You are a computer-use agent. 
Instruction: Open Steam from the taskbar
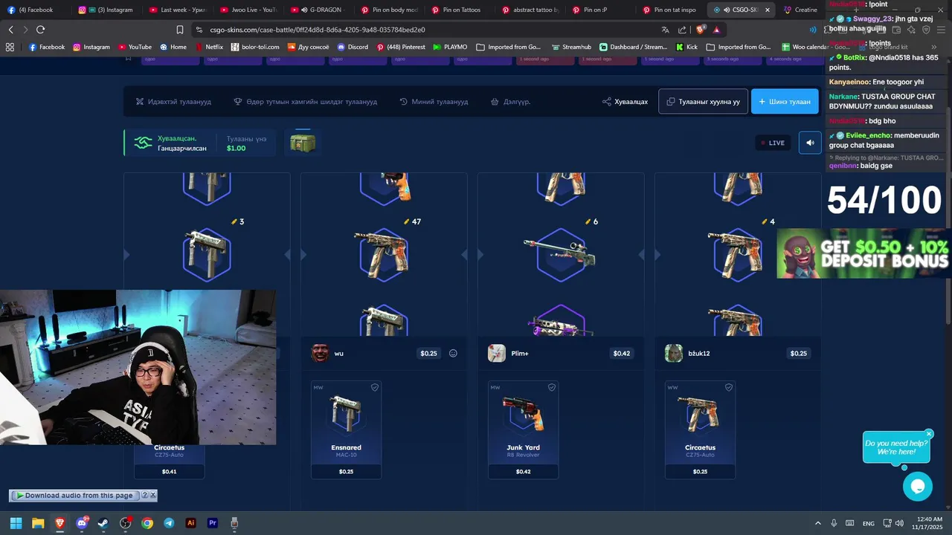(103, 523)
